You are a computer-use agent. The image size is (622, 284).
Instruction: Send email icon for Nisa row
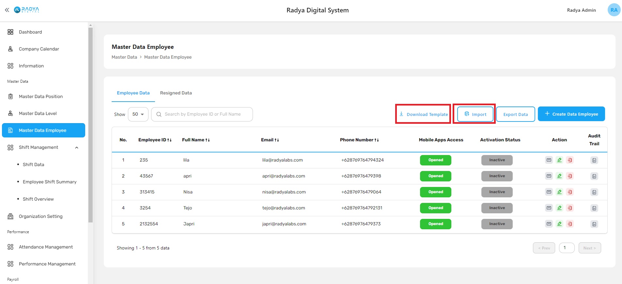(549, 192)
